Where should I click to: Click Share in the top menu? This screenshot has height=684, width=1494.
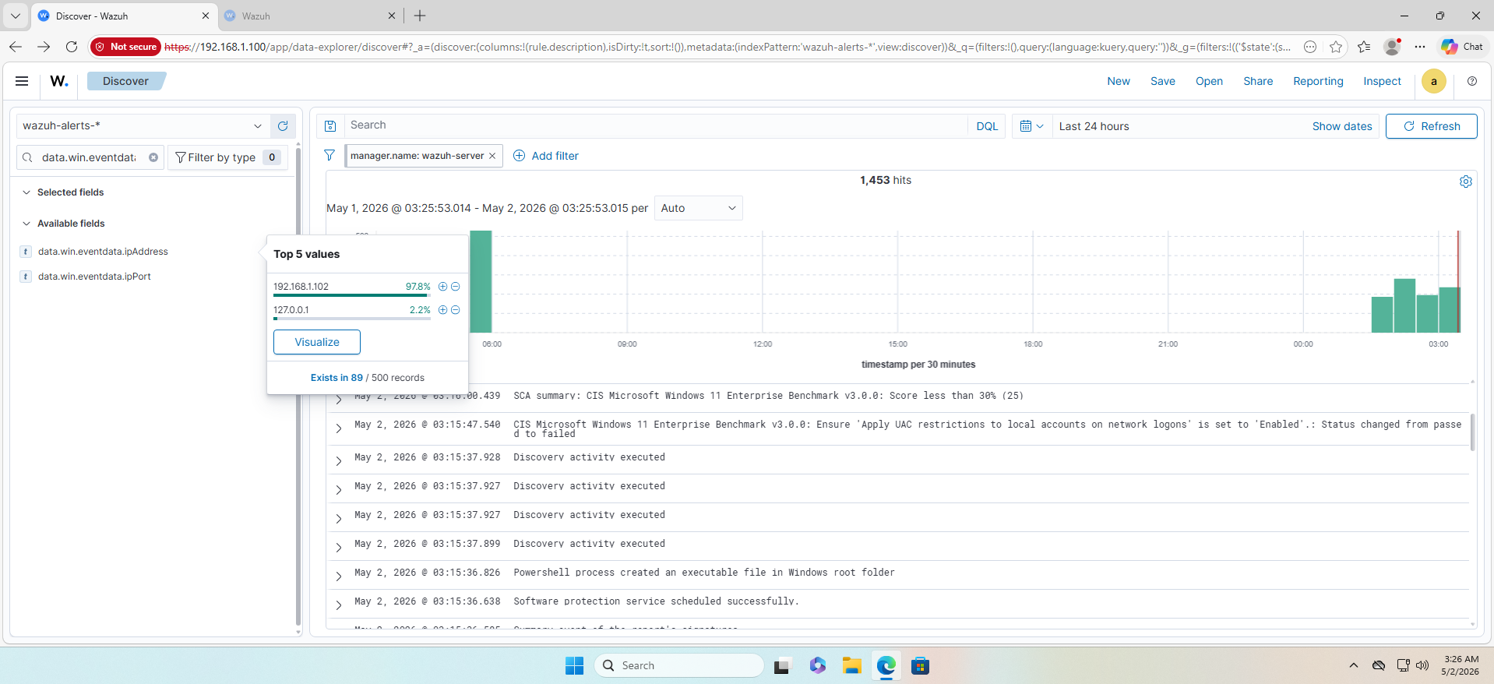pyautogui.click(x=1257, y=81)
